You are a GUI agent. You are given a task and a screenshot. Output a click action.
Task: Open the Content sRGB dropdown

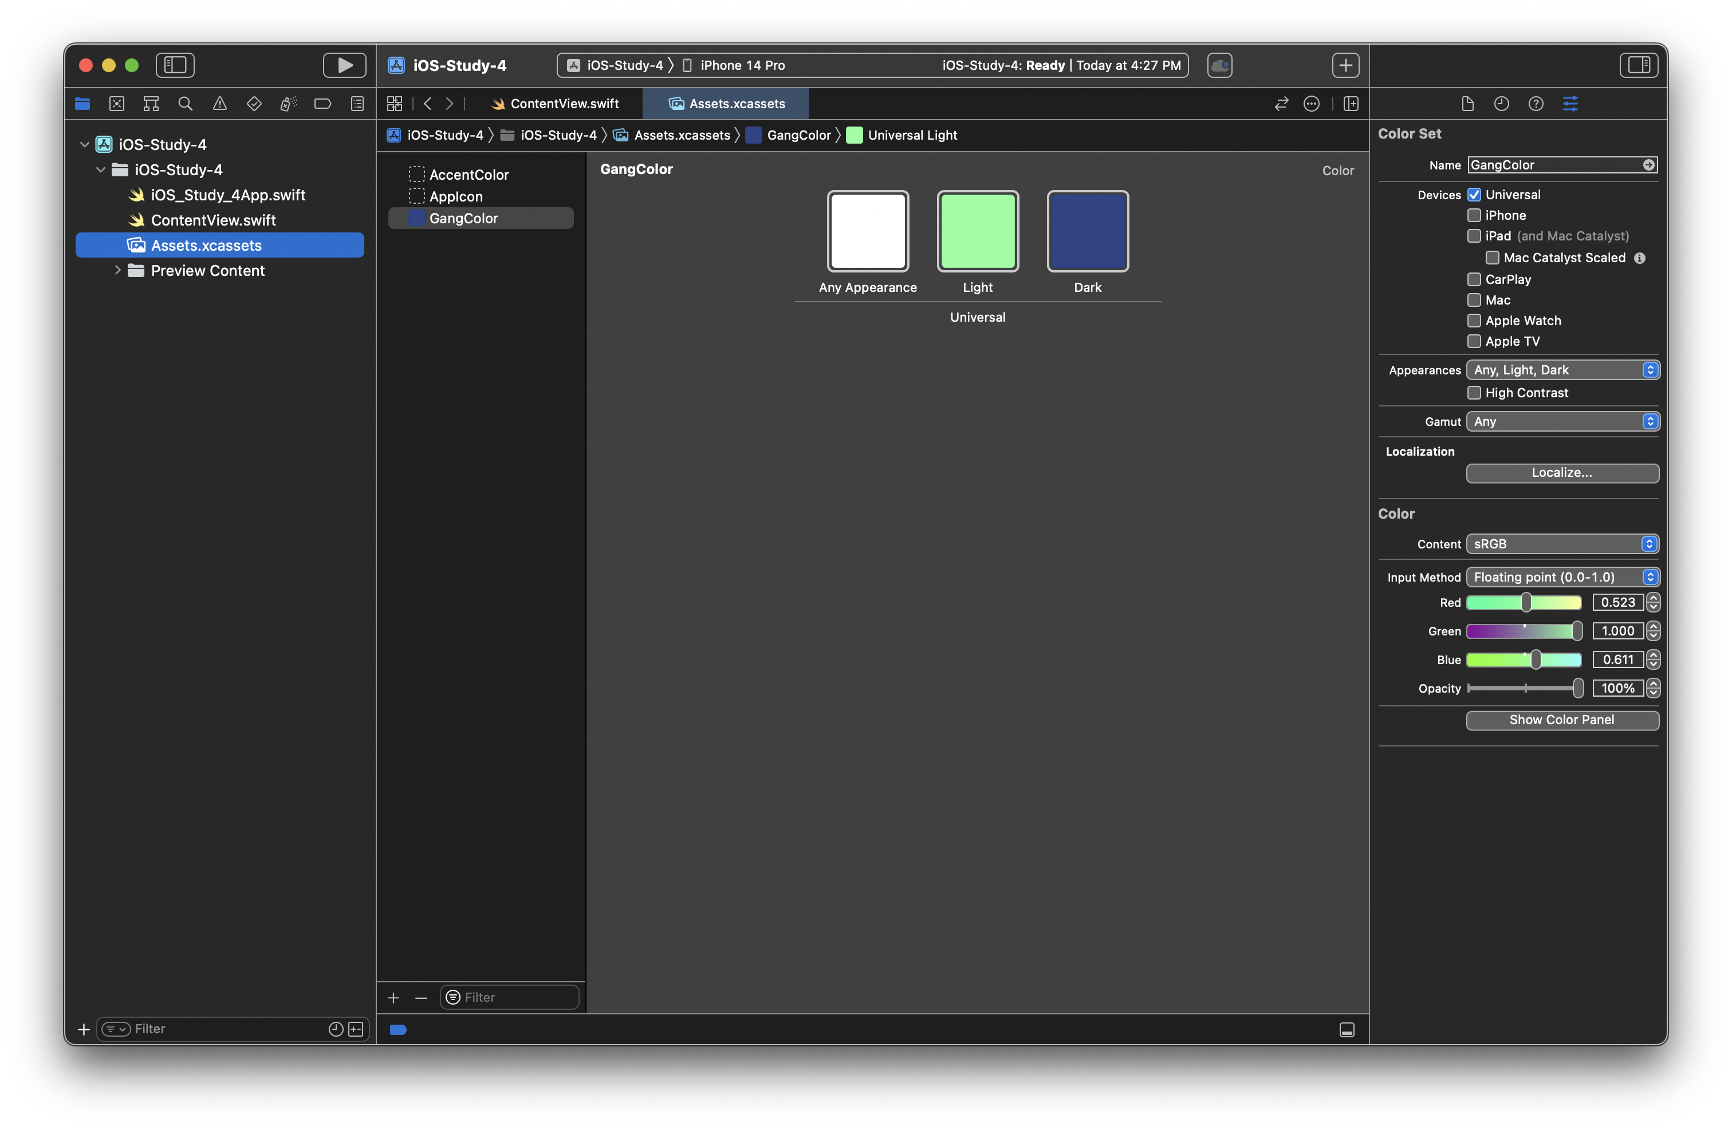pos(1562,544)
